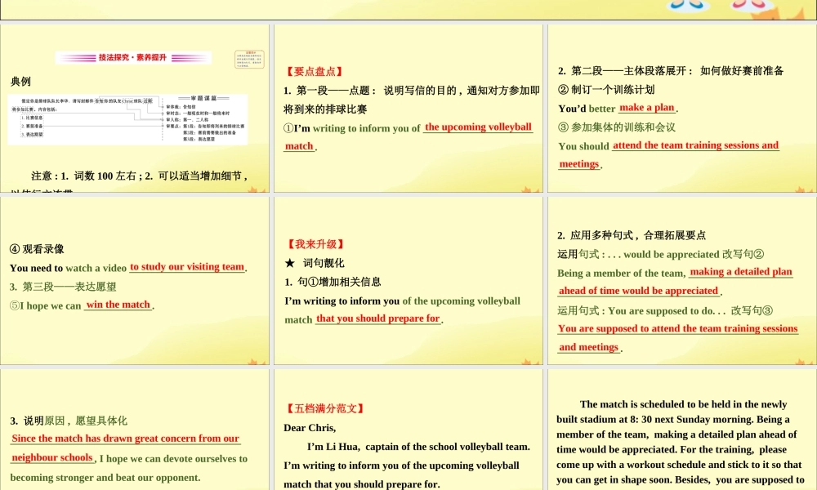Click the heading 3. 第三段——表达愿望
817x490 pixels.
point(63,287)
